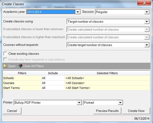Click the Cancel button
The width and height of the screenshot is (153, 123).
coord(12,111)
